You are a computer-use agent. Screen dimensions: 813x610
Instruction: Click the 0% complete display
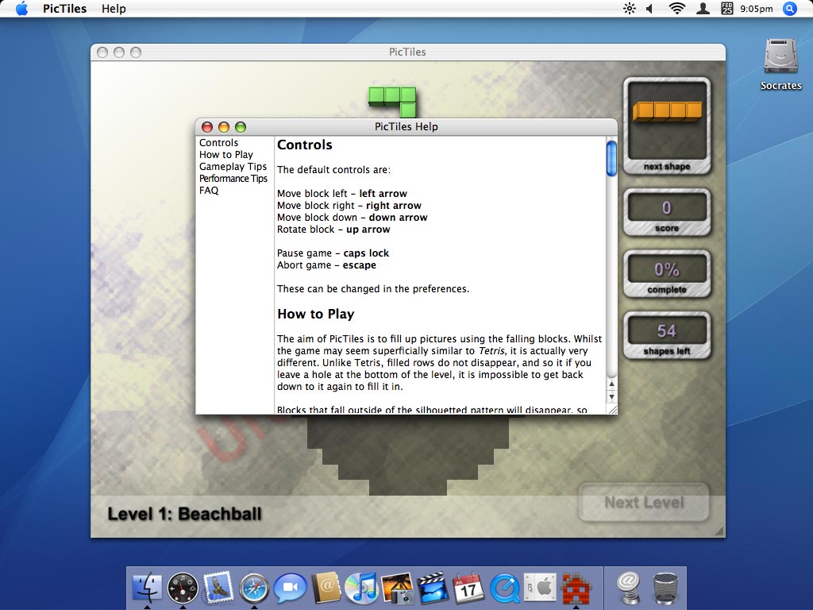click(667, 274)
